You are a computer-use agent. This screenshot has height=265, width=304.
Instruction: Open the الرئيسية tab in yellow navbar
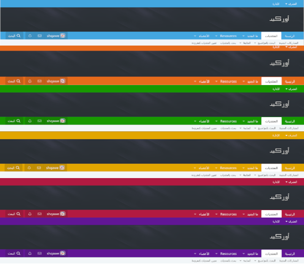(x=290, y=168)
